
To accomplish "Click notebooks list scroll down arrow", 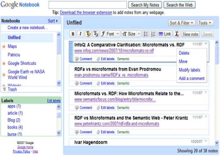I will pos(59,83).
